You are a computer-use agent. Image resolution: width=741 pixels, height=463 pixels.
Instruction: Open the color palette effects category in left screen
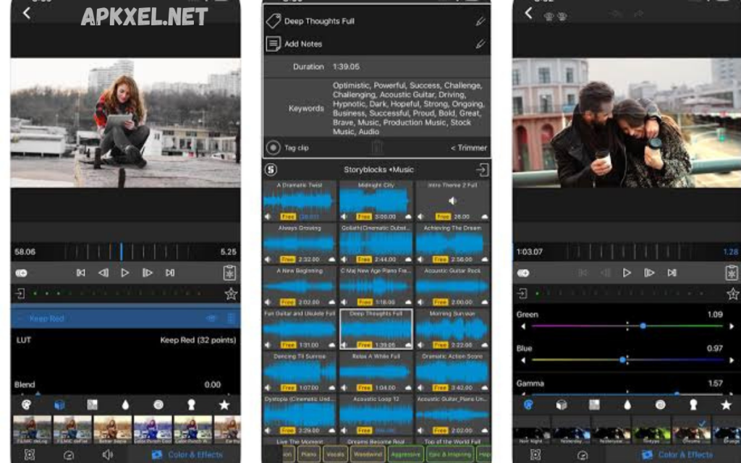[x=27, y=405]
